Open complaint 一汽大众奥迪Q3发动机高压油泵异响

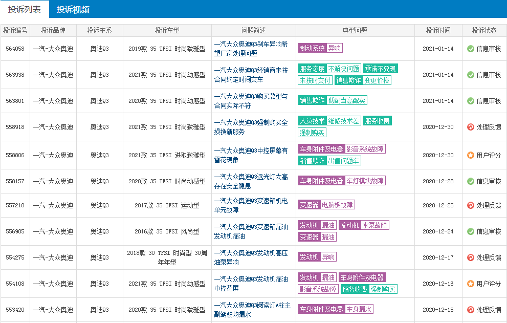(x=251, y=257)
